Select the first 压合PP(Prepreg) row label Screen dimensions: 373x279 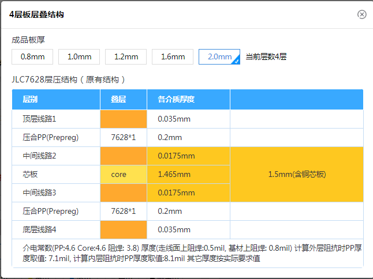[51, 137]
